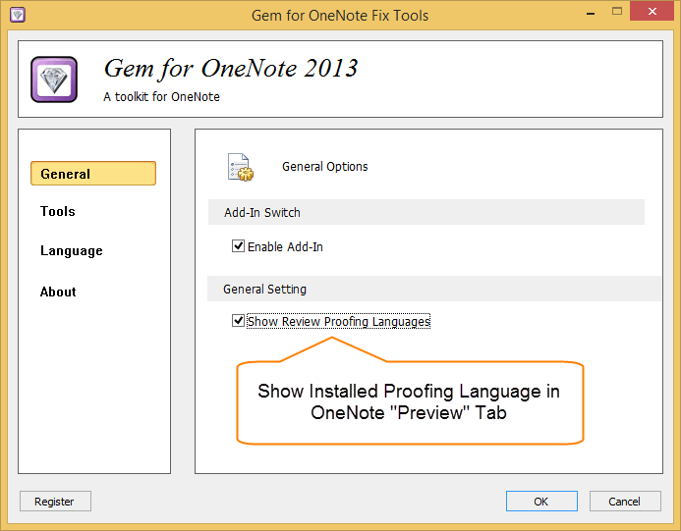The height and width of the screenshot is (531, 681).
Task: Minimize the Fix Tools window
Action: pyautogui.click(x=591, y=13)
